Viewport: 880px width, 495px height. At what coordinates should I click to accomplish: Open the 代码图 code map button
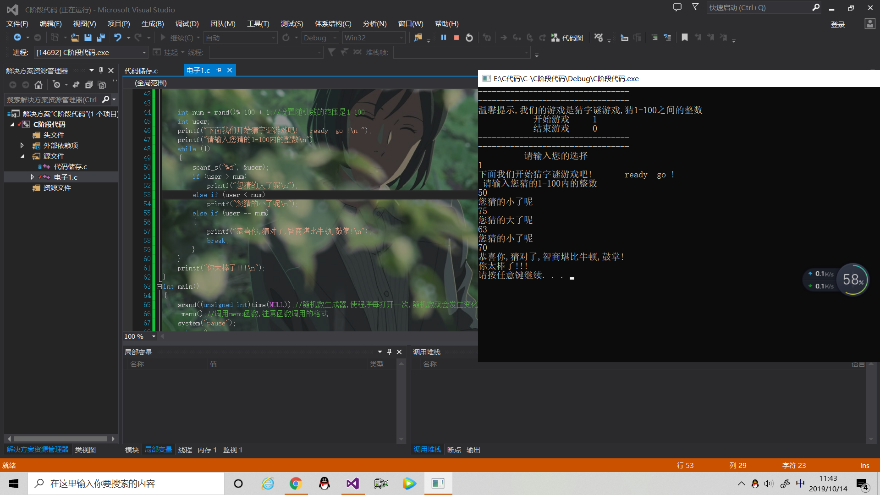click(567, 38)
